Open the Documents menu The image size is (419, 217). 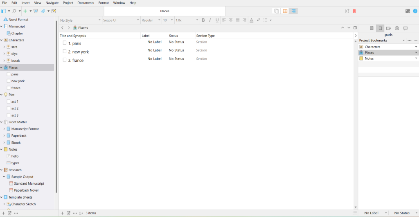[x=86, y=3]
